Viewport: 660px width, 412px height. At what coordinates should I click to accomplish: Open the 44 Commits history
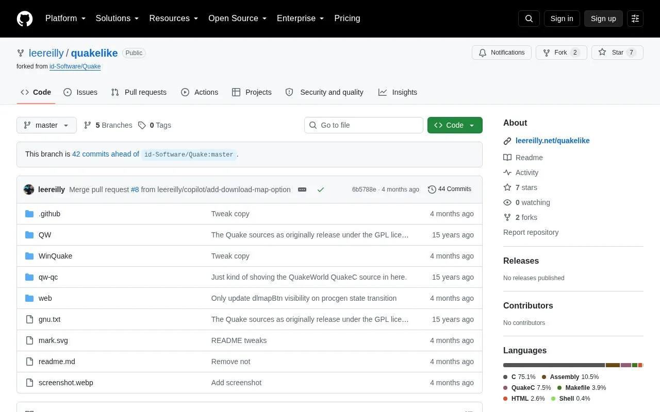pyautogui.click(x=450, y=189)
